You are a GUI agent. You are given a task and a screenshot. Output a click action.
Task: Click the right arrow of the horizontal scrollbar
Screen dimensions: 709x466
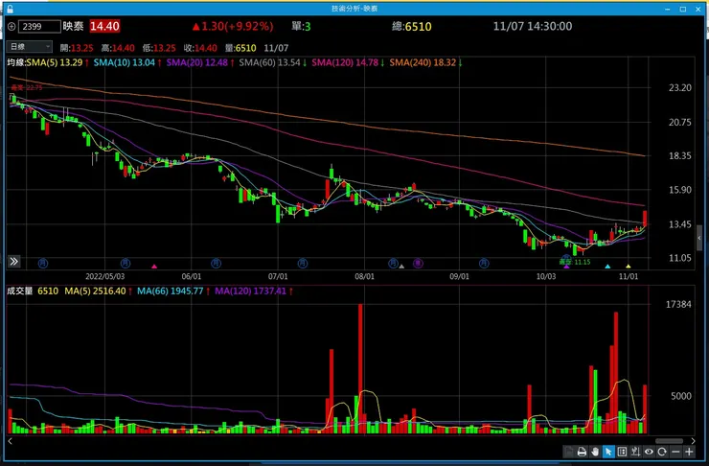693,441
